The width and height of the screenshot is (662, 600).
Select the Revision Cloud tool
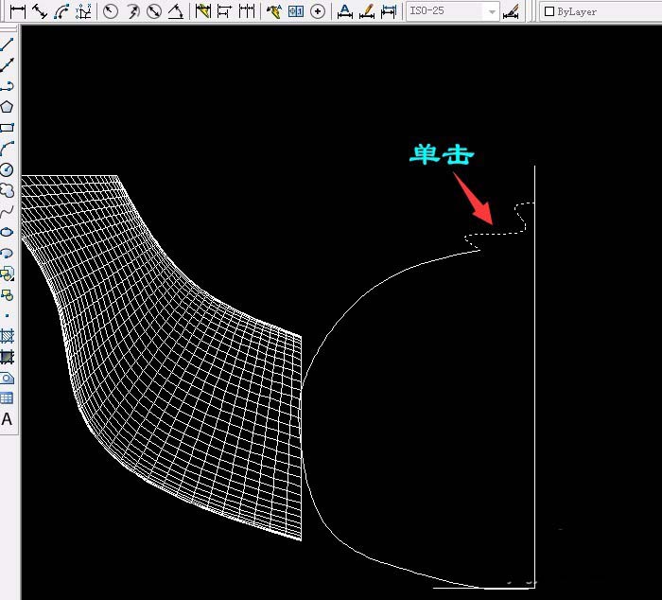(x=7, y=190)
